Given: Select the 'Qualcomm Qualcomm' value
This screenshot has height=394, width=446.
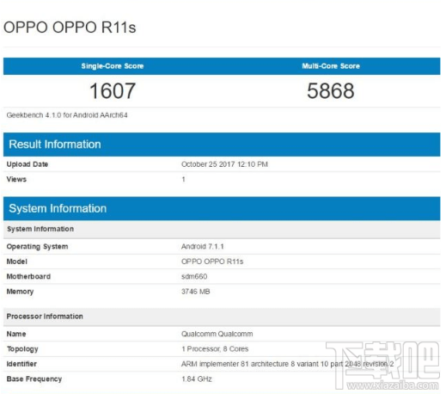Looking at the screenshot, I should tap(217, 334).
